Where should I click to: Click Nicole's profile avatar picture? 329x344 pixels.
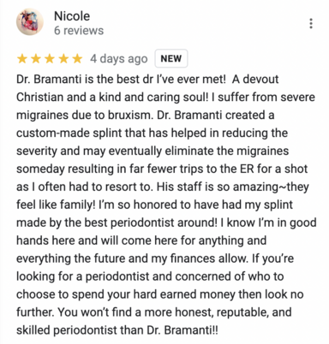tap(30, 22)
